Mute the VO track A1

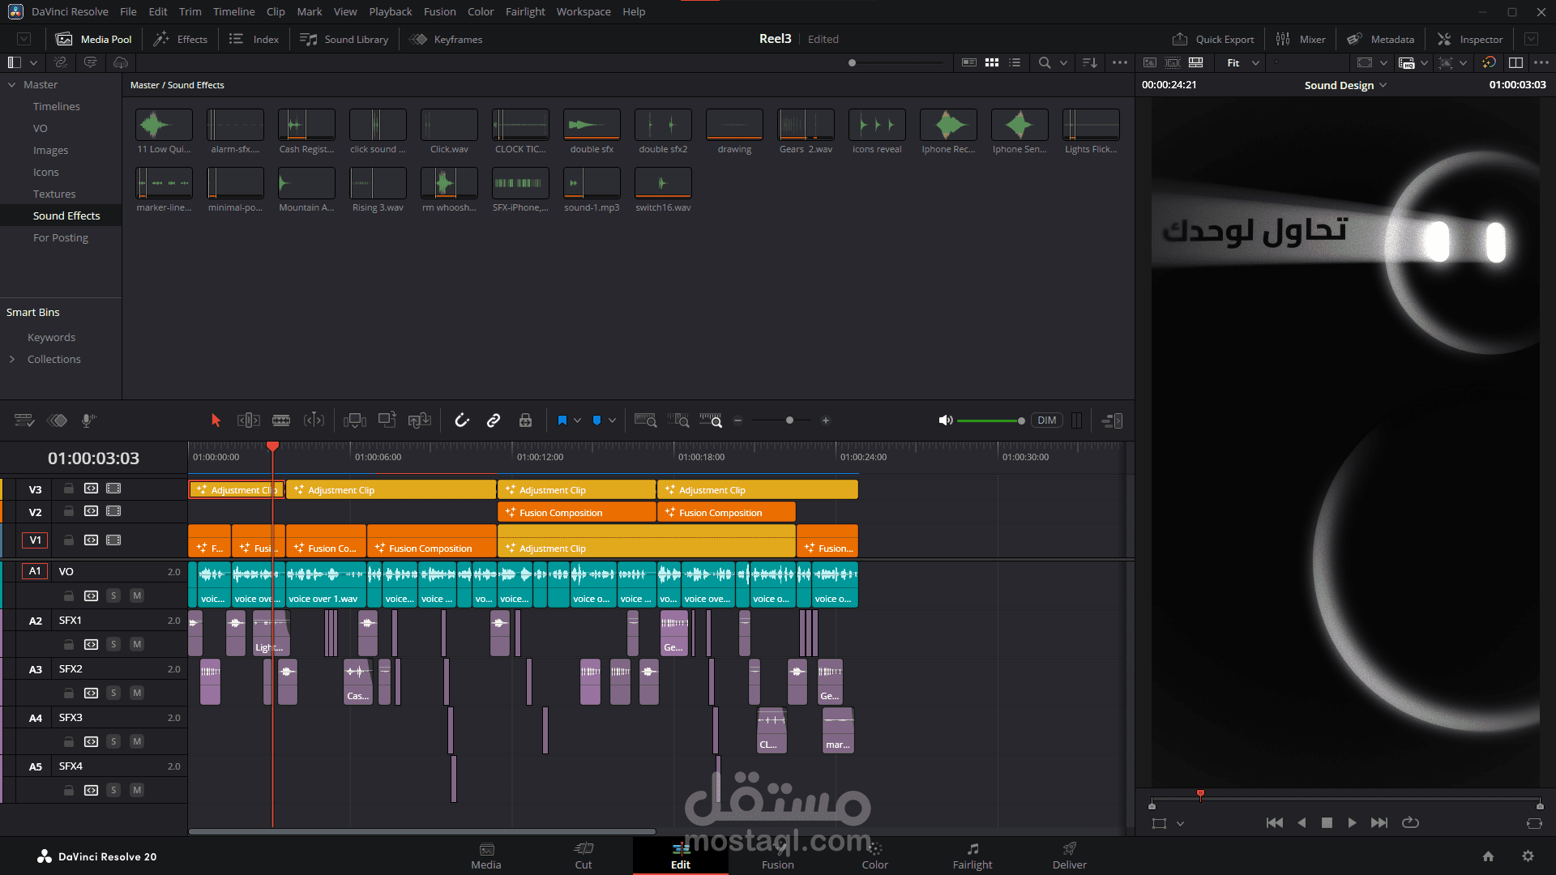coord(137,595)
